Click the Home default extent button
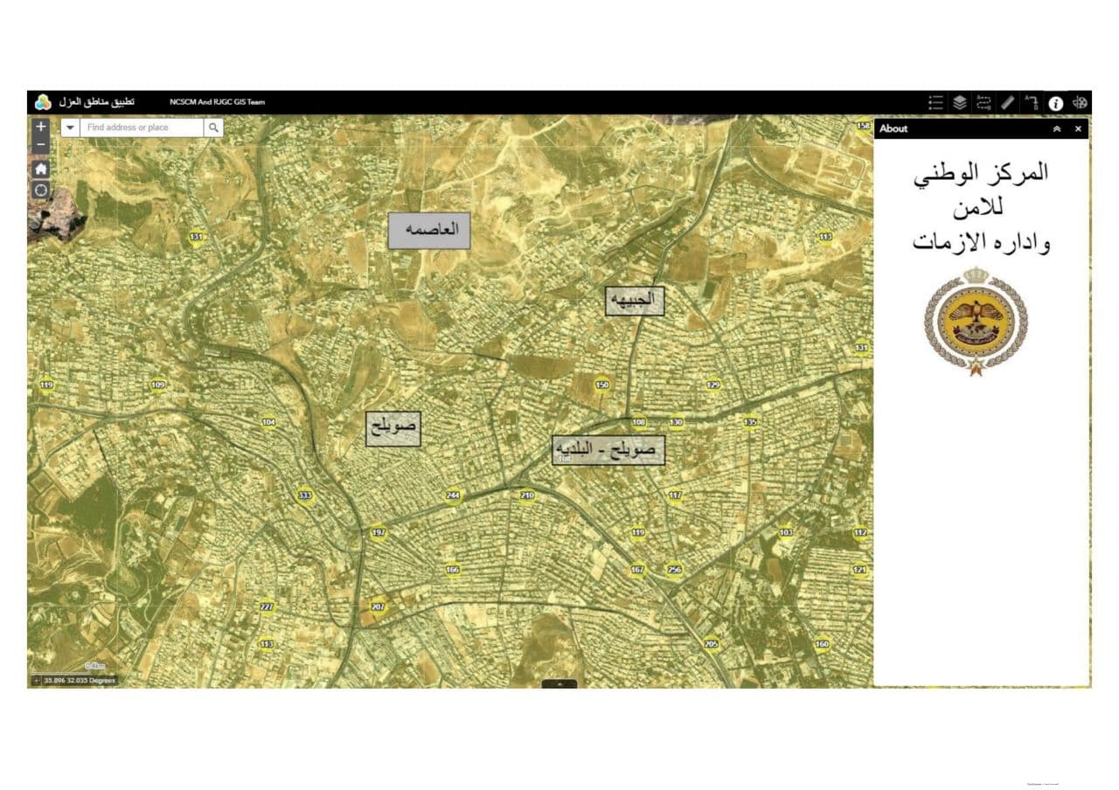The height and width of the screenshot is (790, 1119). pos(41,169)
